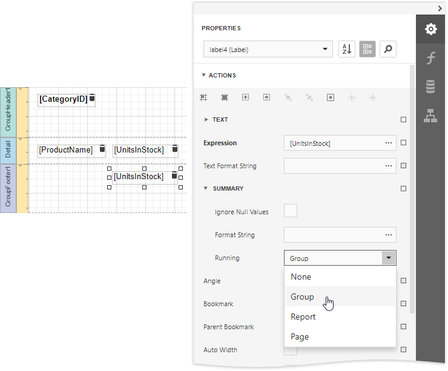Image resolution: width=448 pixels, height=371 pixels.
Task: Open Expression editor via ellipsis button
Action: 388,143
